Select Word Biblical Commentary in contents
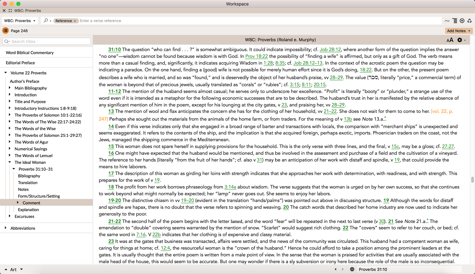475x274 pixels. (x=30, y=53)
